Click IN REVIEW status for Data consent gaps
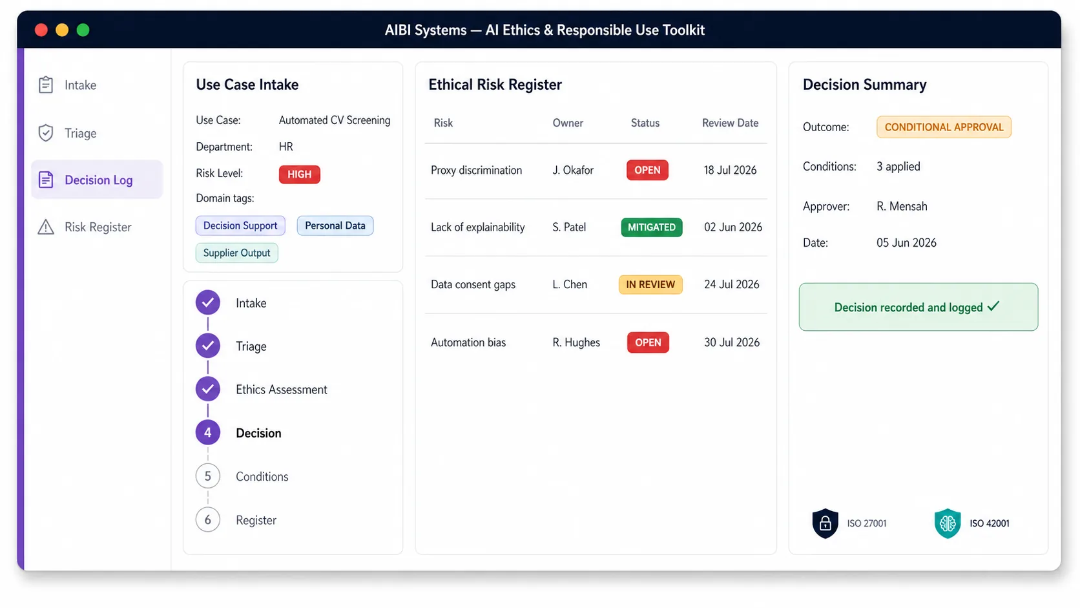1080x608 pixels. pyautogui.click(x=650, y=284)
